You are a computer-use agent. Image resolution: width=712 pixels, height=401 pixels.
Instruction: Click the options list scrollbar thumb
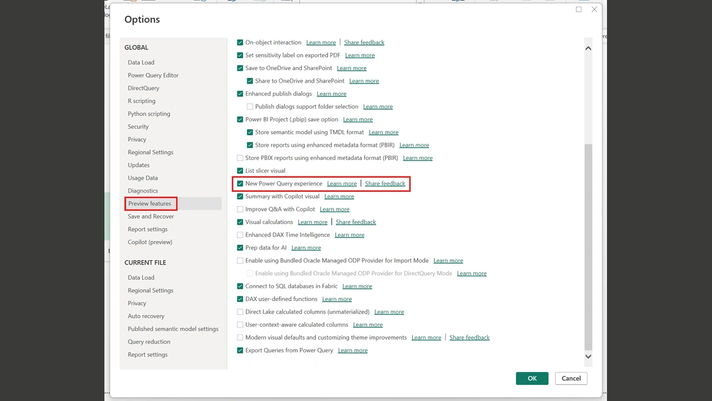coord(588,247)
